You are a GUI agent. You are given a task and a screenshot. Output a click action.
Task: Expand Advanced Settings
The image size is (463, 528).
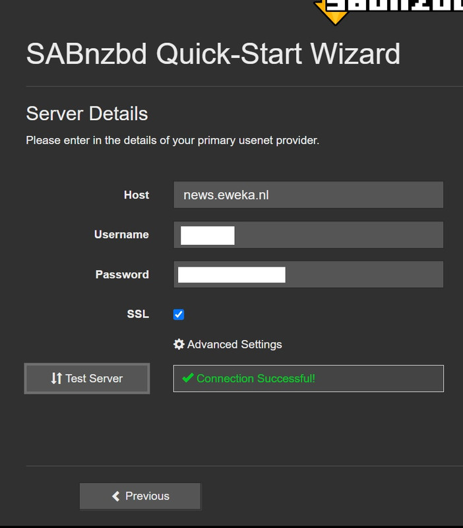[228, 344]
